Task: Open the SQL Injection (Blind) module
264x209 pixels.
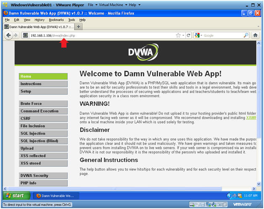Action: pyautogui.click(x=43, y=141)
